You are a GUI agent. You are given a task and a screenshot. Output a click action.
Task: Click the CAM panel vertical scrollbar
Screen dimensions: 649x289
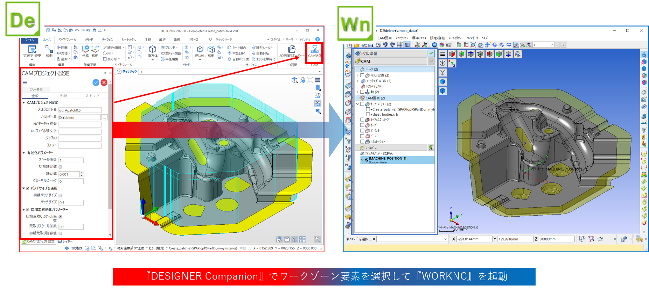coord(110,159)
